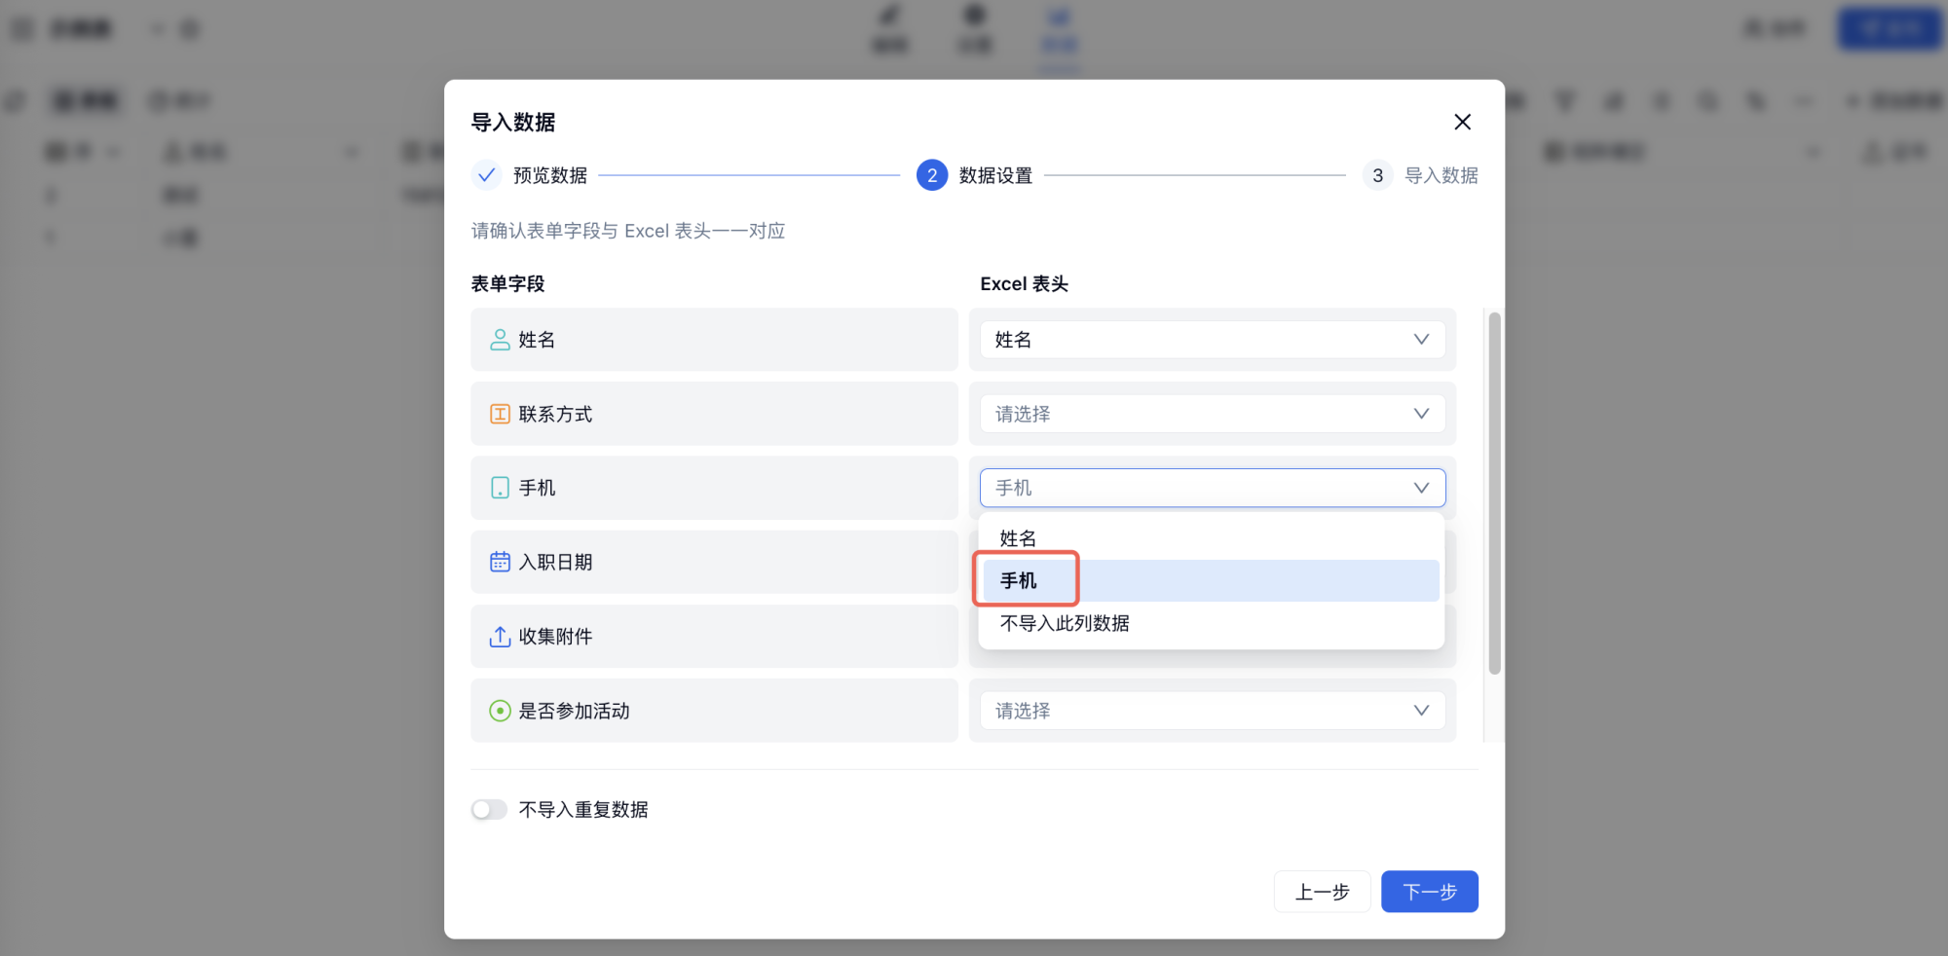This screenshot has width=1948, height=956.
Task: Click the 姓名 form field row
Action: [x=714, y=340]
